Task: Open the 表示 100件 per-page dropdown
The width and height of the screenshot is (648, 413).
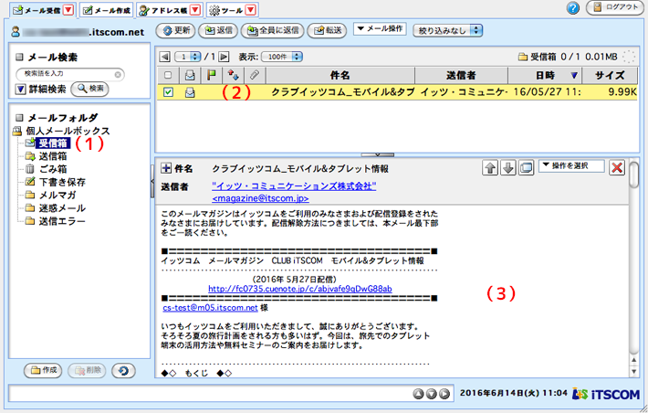Action: [284, 57]
